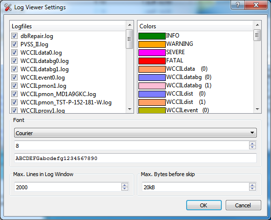Open the Courier font dropdown

(x=135, y=133)
